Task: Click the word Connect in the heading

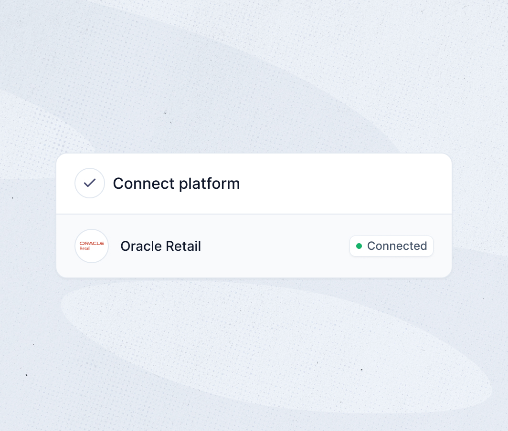Action: point(144,184)
